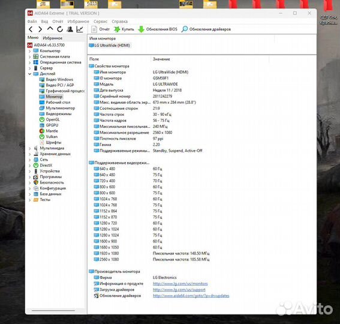340x324 pixels.
Task: Select Рабочий стол tree item
Action: point(55,102)
